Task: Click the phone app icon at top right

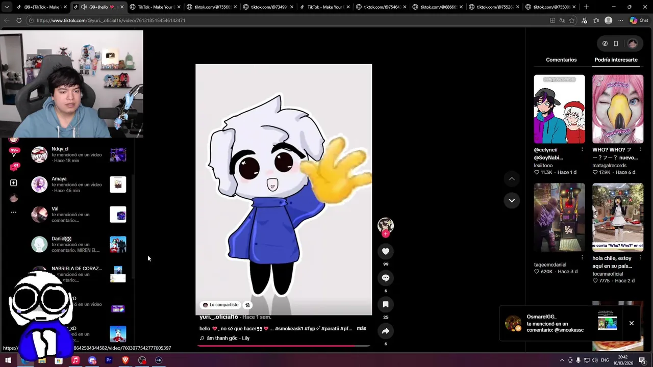Action: tap(616, 44)
